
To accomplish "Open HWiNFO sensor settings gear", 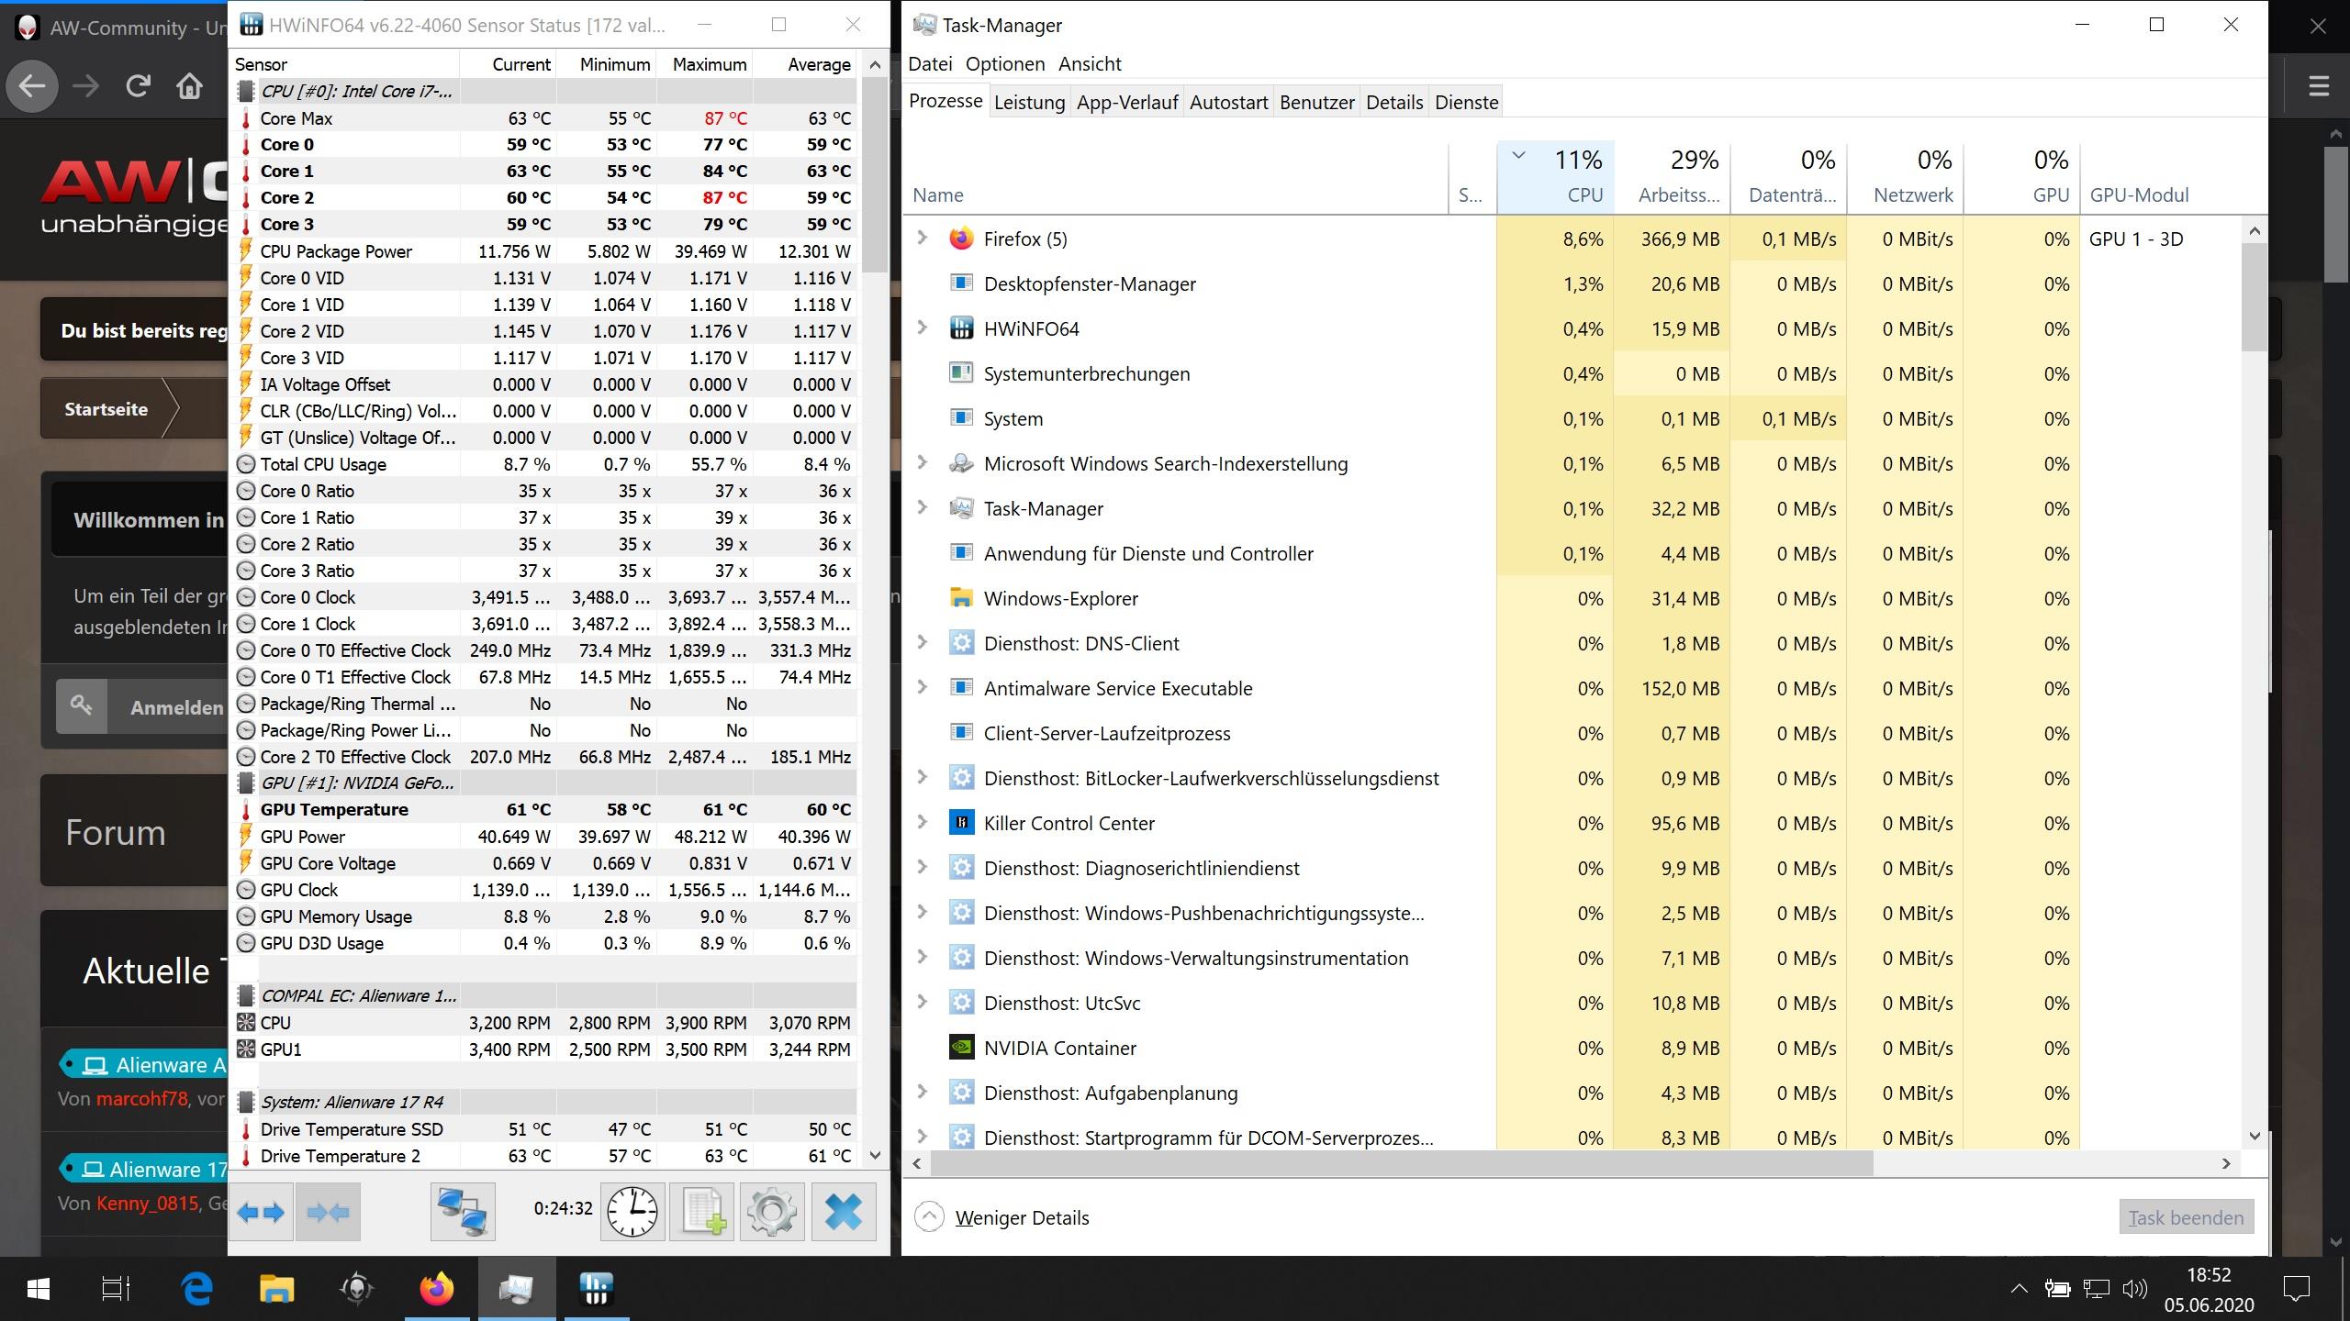I will 772,1212.
